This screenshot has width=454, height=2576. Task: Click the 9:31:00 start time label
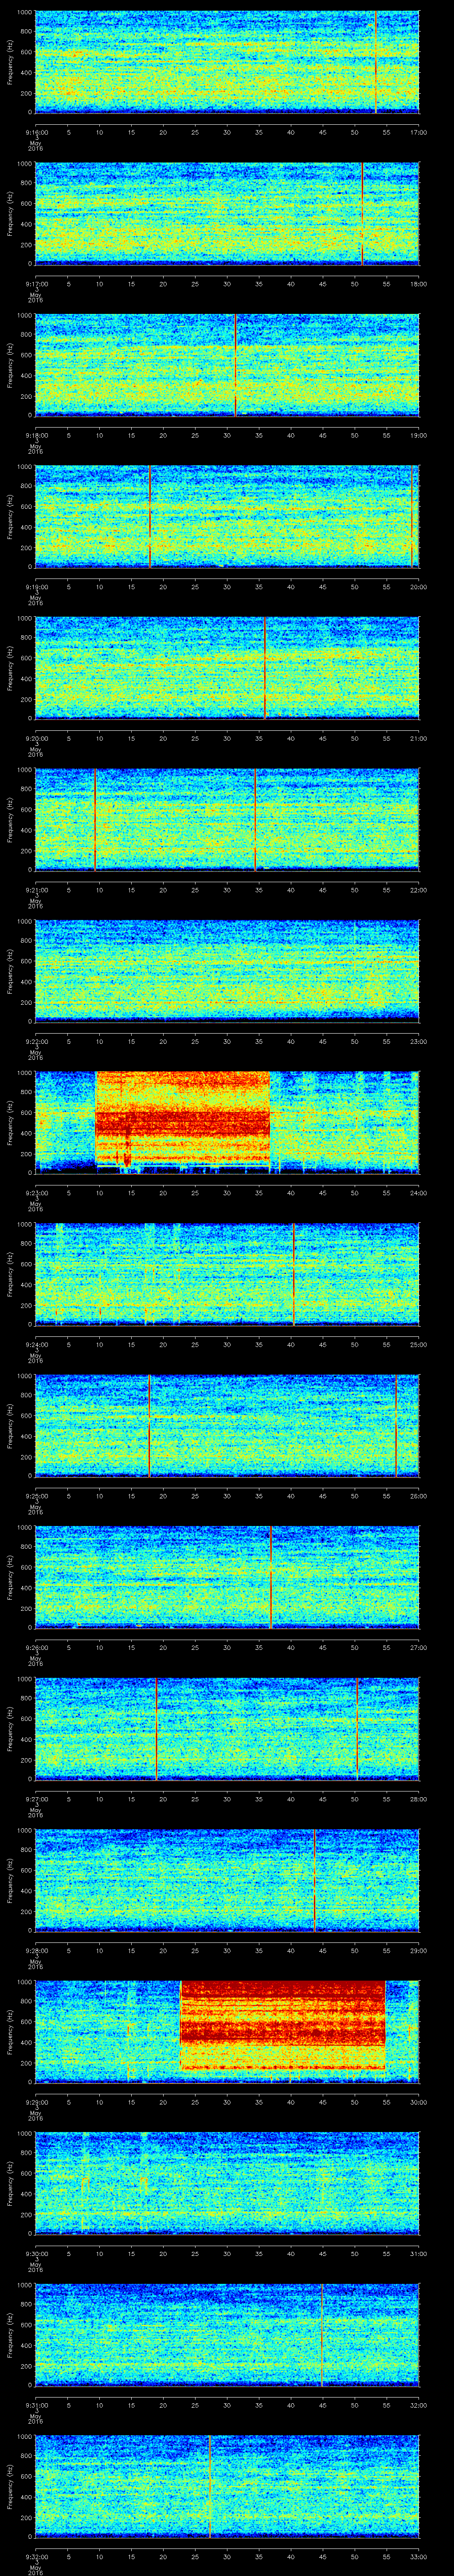(36, 2405)
